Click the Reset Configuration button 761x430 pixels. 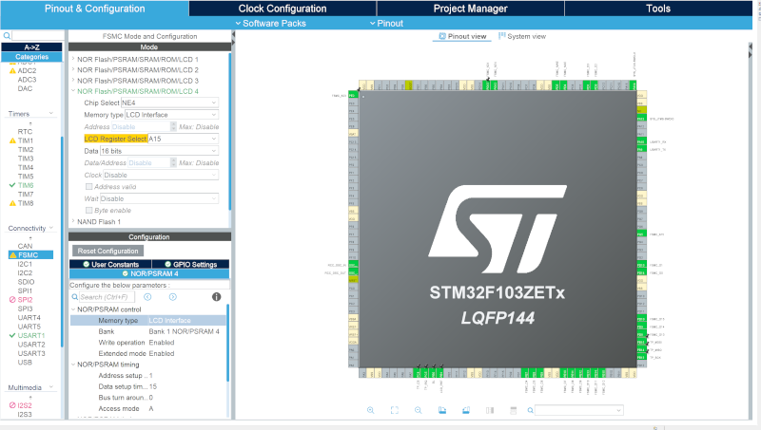pos(107,251)
